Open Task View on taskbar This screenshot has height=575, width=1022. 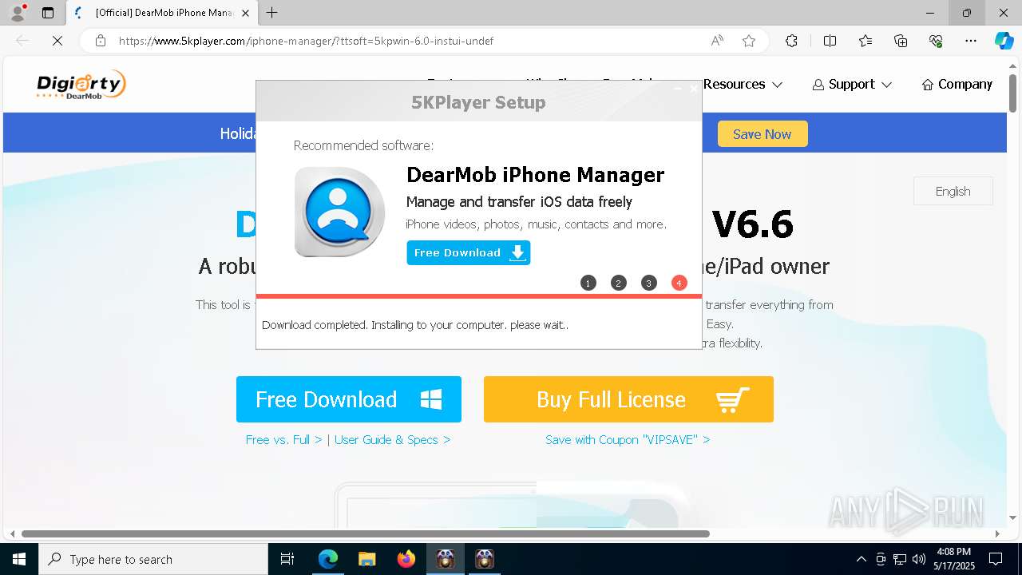pos(287,559)
